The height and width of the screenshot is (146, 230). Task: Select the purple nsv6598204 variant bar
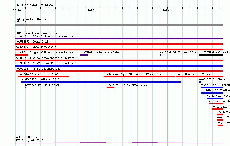84,55
